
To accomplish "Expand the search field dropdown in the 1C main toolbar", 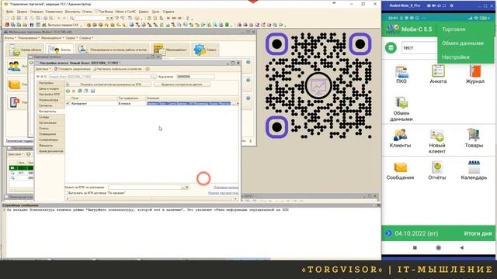I will click(x=108, y=19).
